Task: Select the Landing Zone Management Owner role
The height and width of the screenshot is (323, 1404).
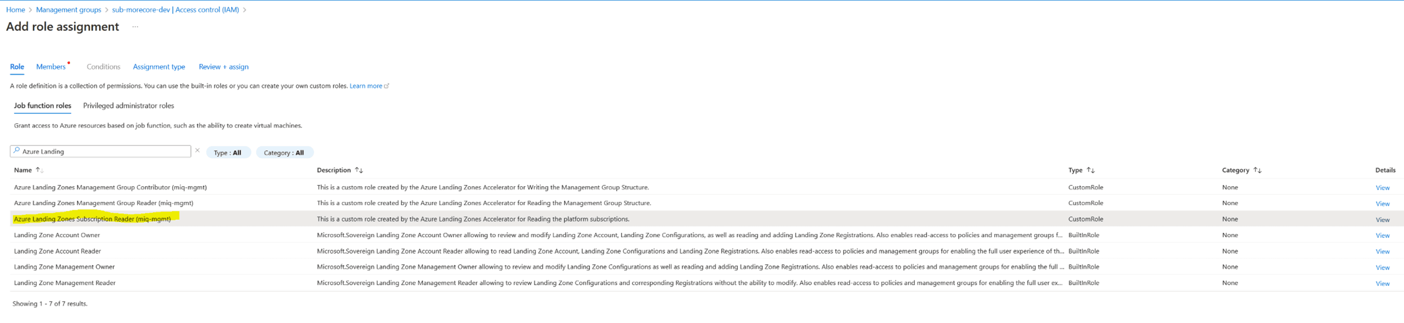Action: (64, 267)
